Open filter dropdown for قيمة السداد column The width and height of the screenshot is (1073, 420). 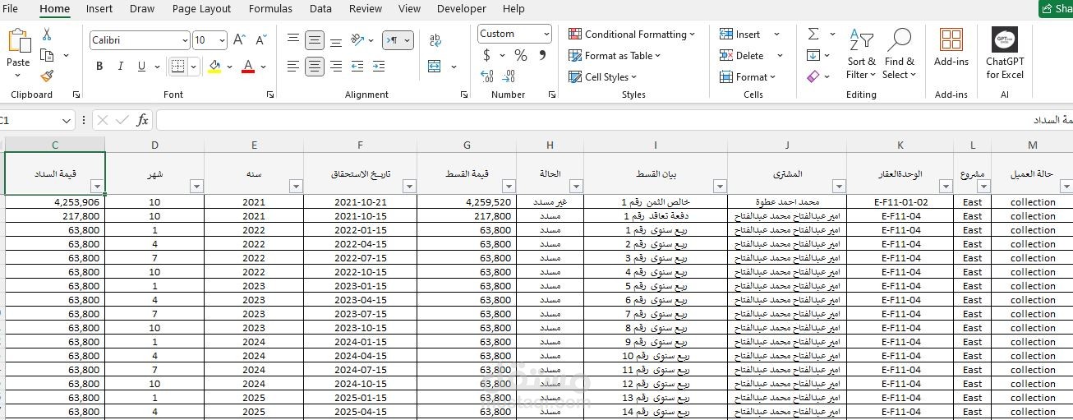[97, 187]
